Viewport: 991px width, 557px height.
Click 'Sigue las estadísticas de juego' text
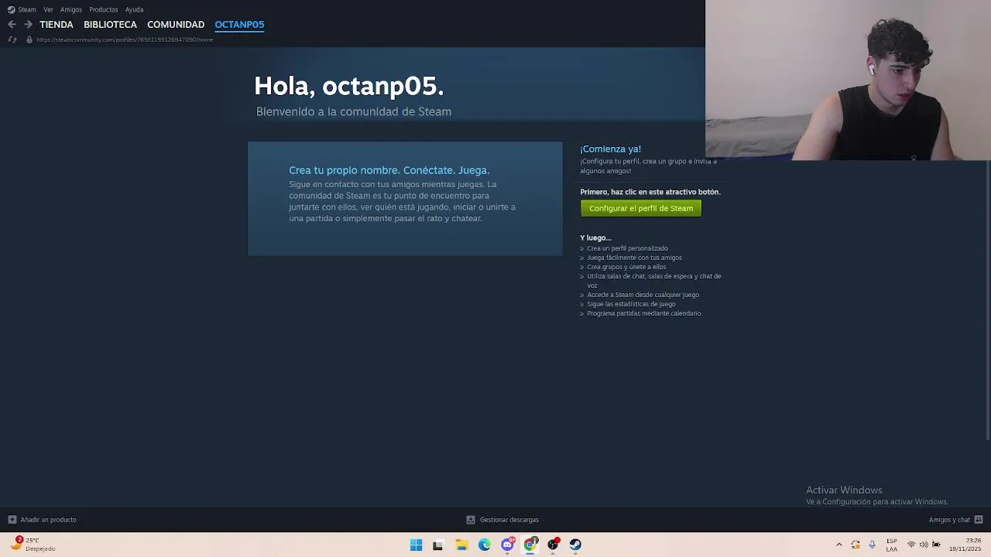pyautogui.click(x=631, y=304)
